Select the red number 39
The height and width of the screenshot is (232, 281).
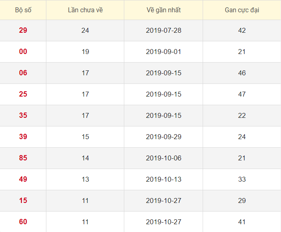click(x=23, y=137)
